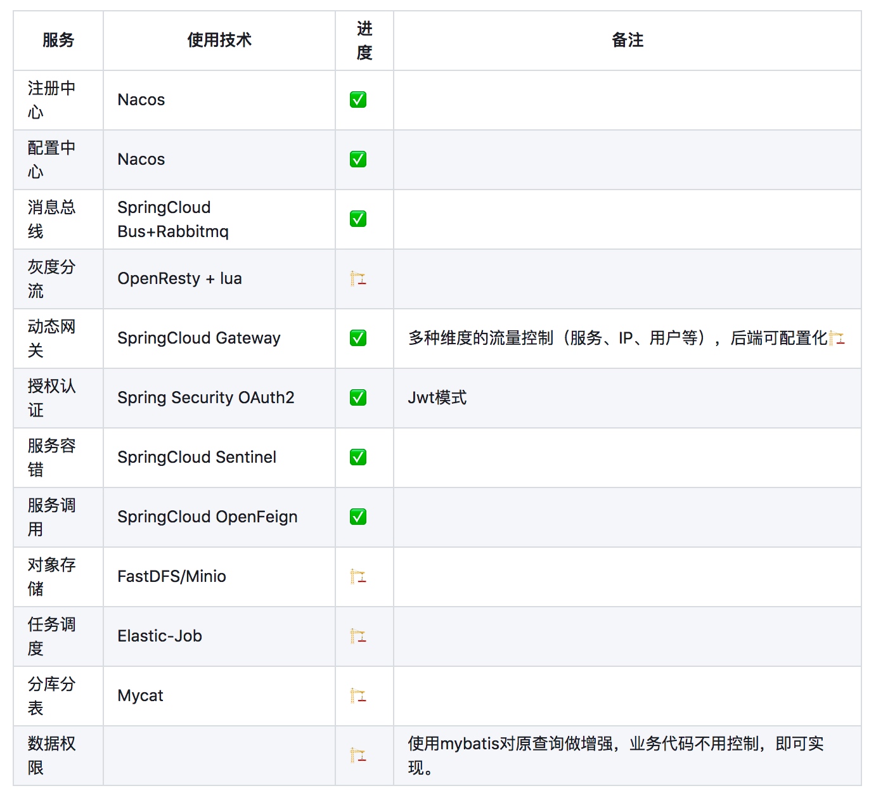Screen dimensions: 876x800
Task: Click the checkmark next to Spring Security OAuth2
Action: coord(358,398)
